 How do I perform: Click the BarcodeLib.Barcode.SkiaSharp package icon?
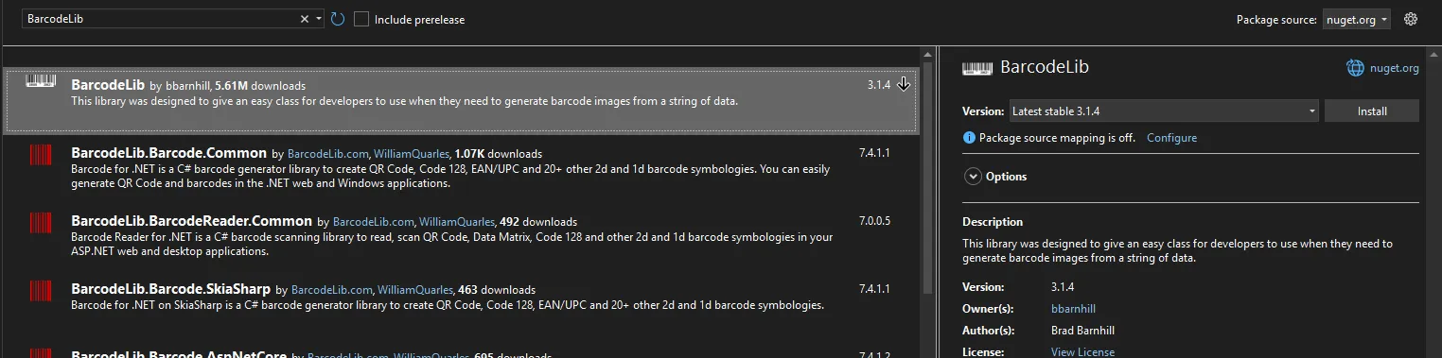pos(41,291)
